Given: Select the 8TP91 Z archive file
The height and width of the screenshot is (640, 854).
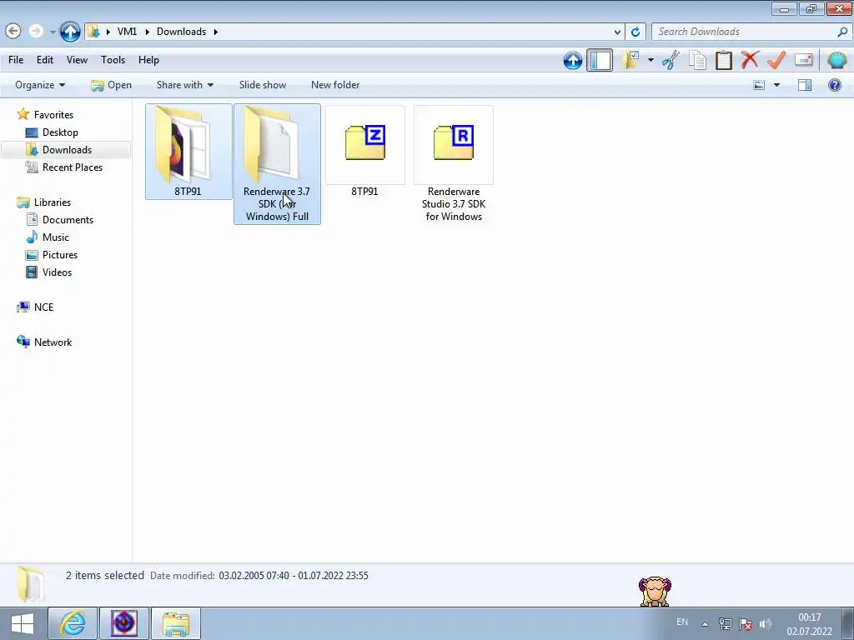Looking at the screenshot, I should click(365, 152).
